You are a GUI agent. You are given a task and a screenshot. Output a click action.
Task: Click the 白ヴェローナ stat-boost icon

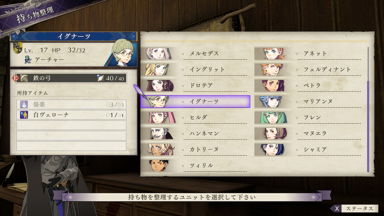[24, 115]
